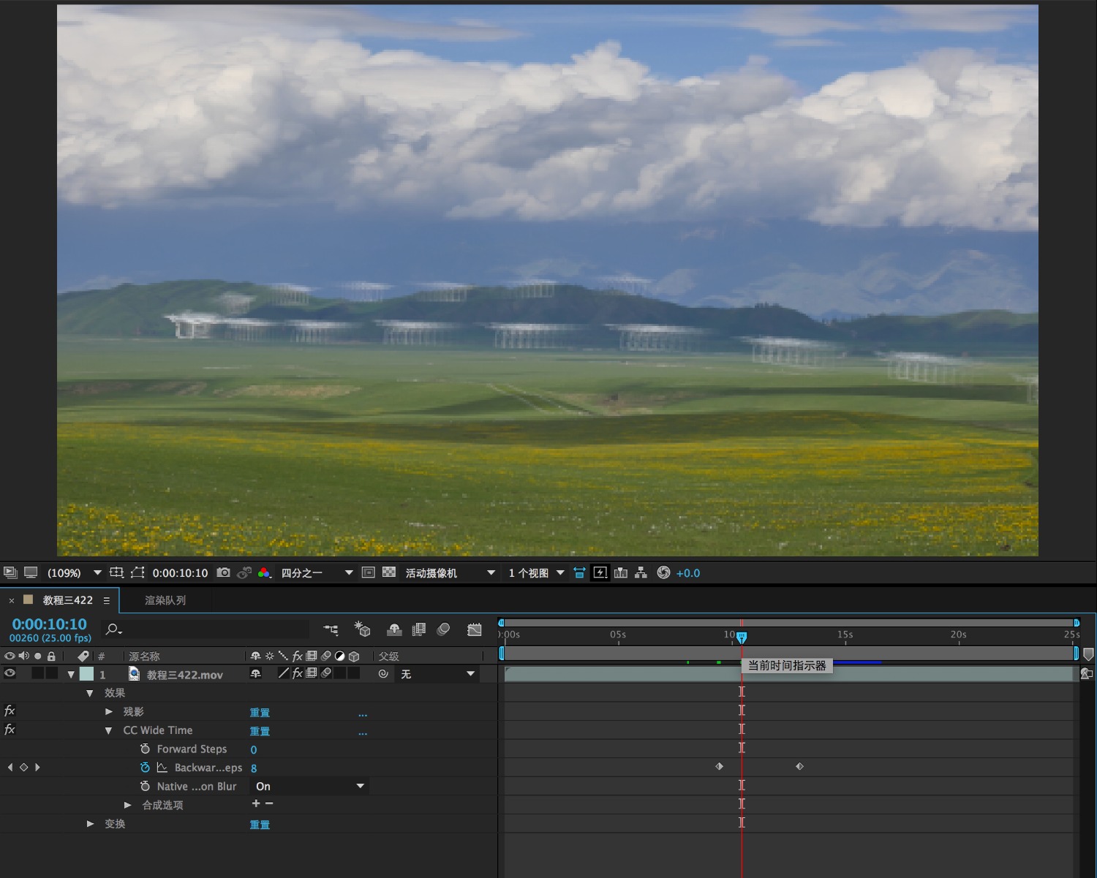Take a snapshot with the camera icon
1097x878 pixels.
[224, 572]
